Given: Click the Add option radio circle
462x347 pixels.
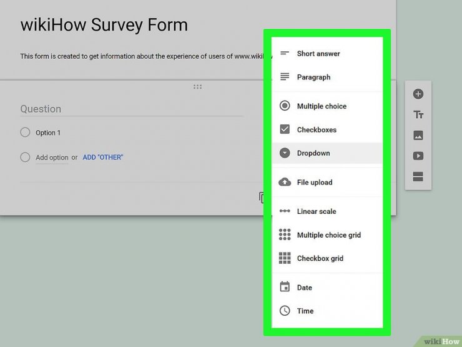Looking at the screenshot, I should pyautogui.click(x=25, y=157).
